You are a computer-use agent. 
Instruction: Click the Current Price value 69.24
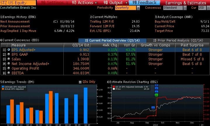(205, 26)
